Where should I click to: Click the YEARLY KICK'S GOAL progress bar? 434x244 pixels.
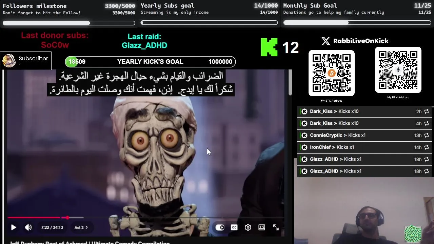click(x=150, y=62)
